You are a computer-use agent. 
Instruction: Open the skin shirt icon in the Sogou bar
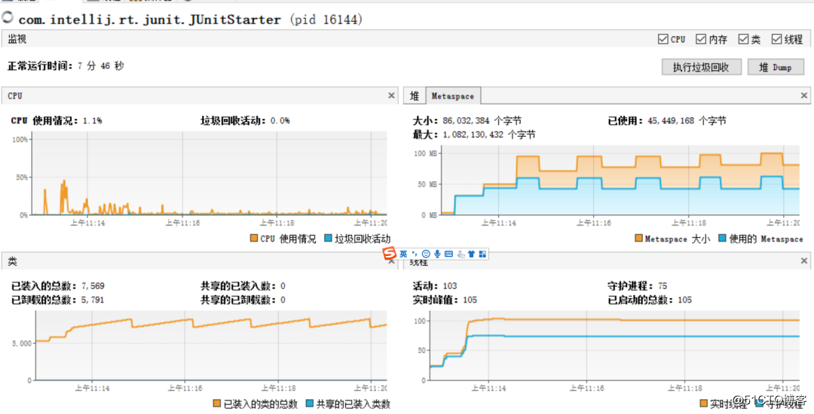[471, 254]
